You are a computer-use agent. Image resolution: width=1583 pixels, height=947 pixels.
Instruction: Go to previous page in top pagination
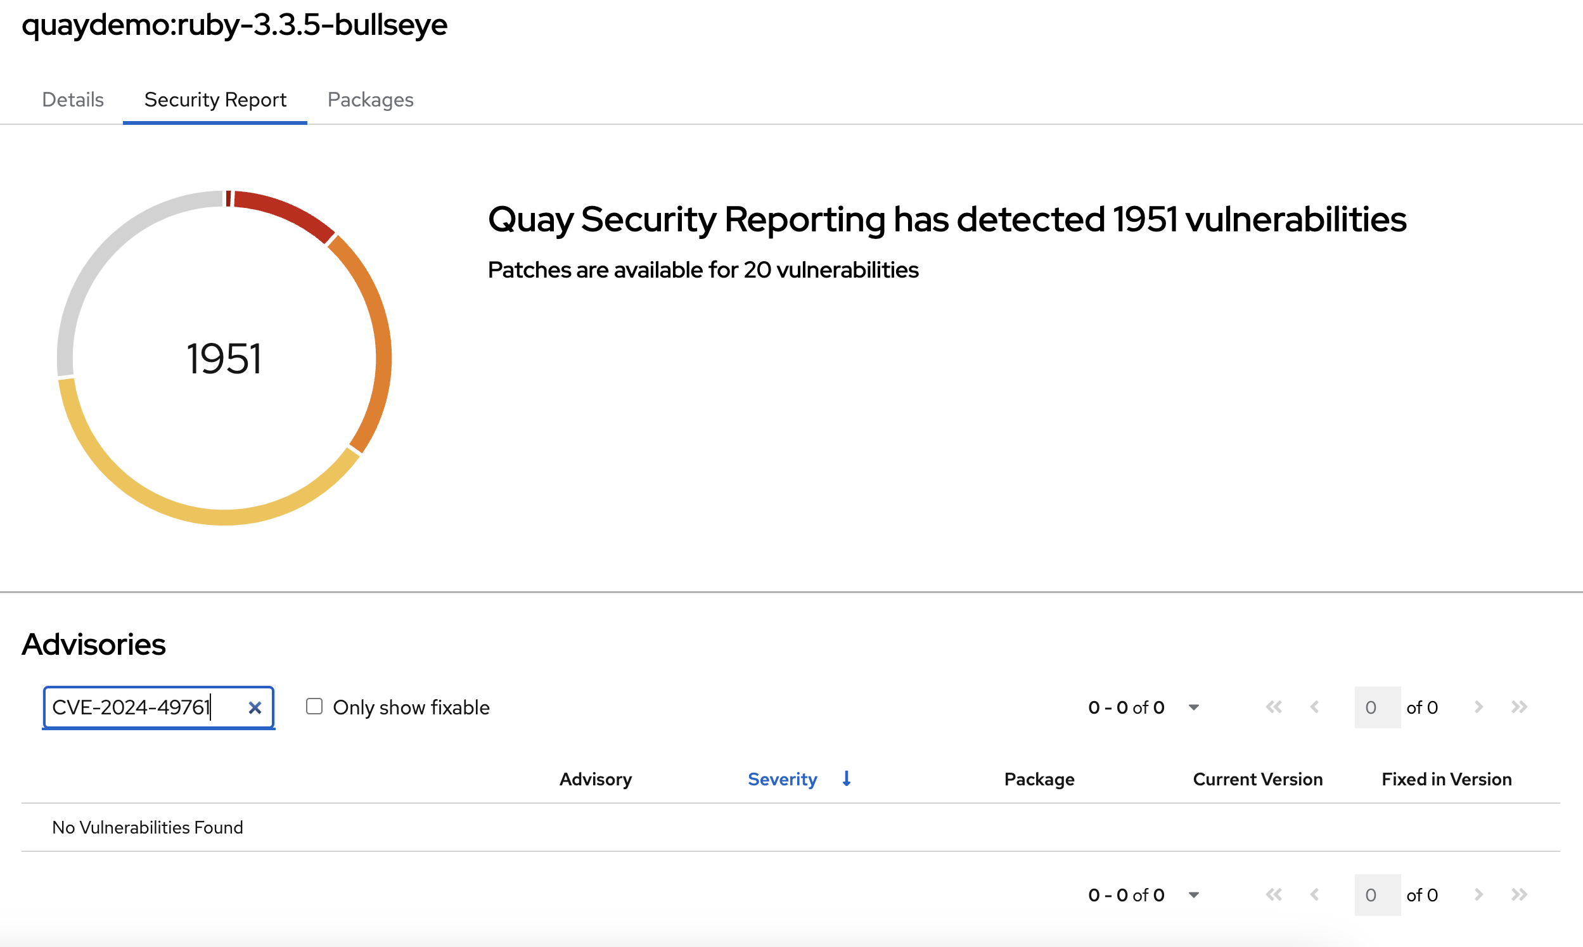1314,707
